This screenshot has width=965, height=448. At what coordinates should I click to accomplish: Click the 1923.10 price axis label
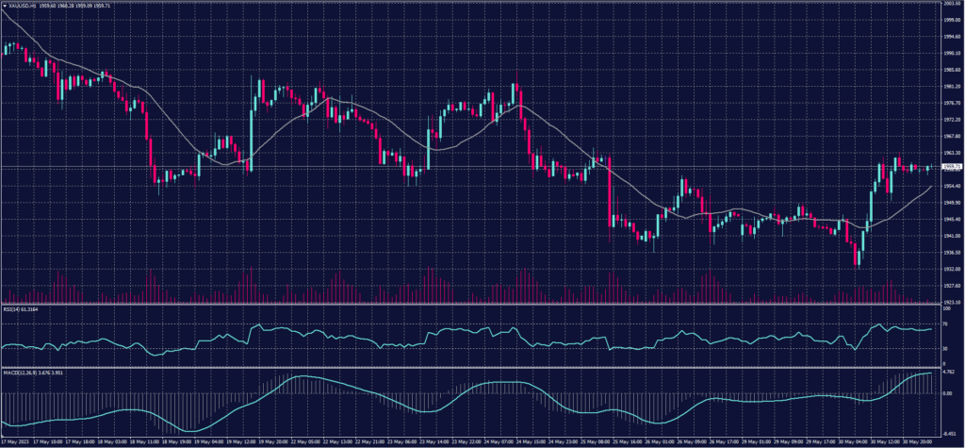950,302
